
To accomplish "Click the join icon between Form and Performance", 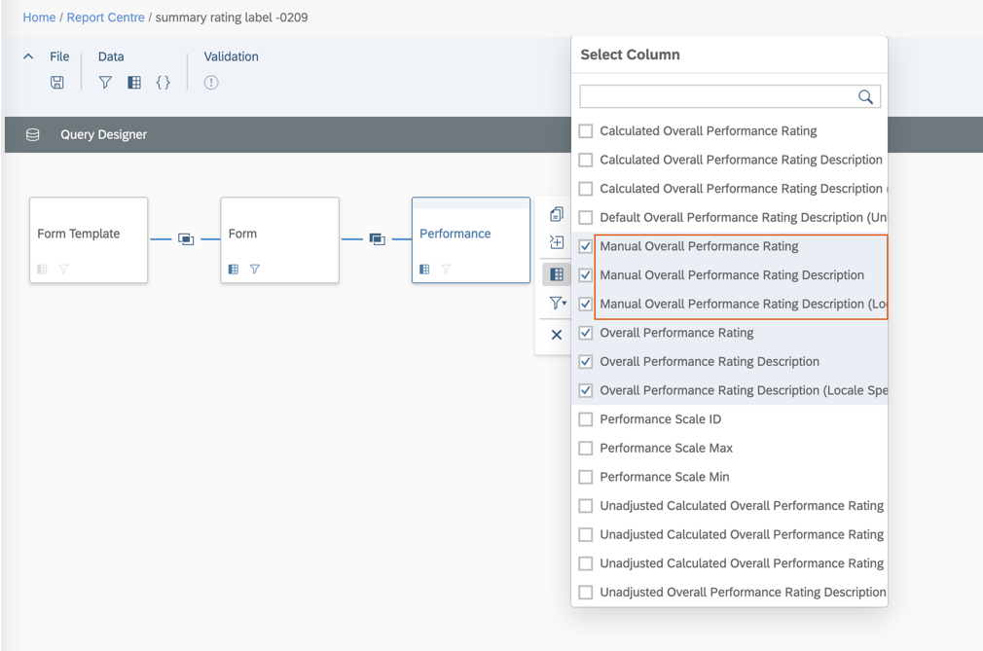I will (377, 239).
